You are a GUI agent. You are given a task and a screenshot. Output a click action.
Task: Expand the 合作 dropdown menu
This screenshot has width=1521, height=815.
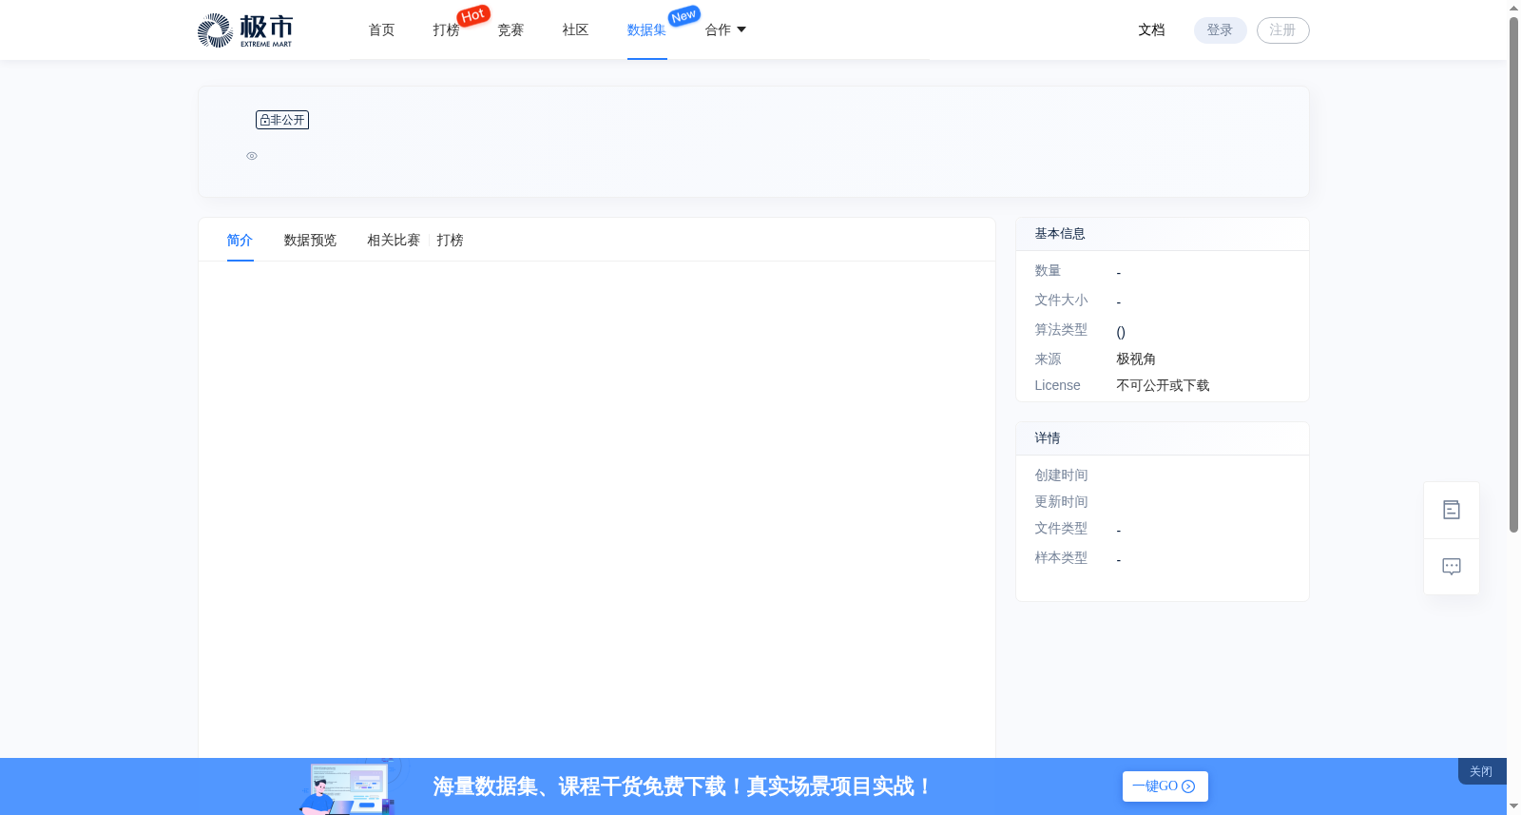725,30
